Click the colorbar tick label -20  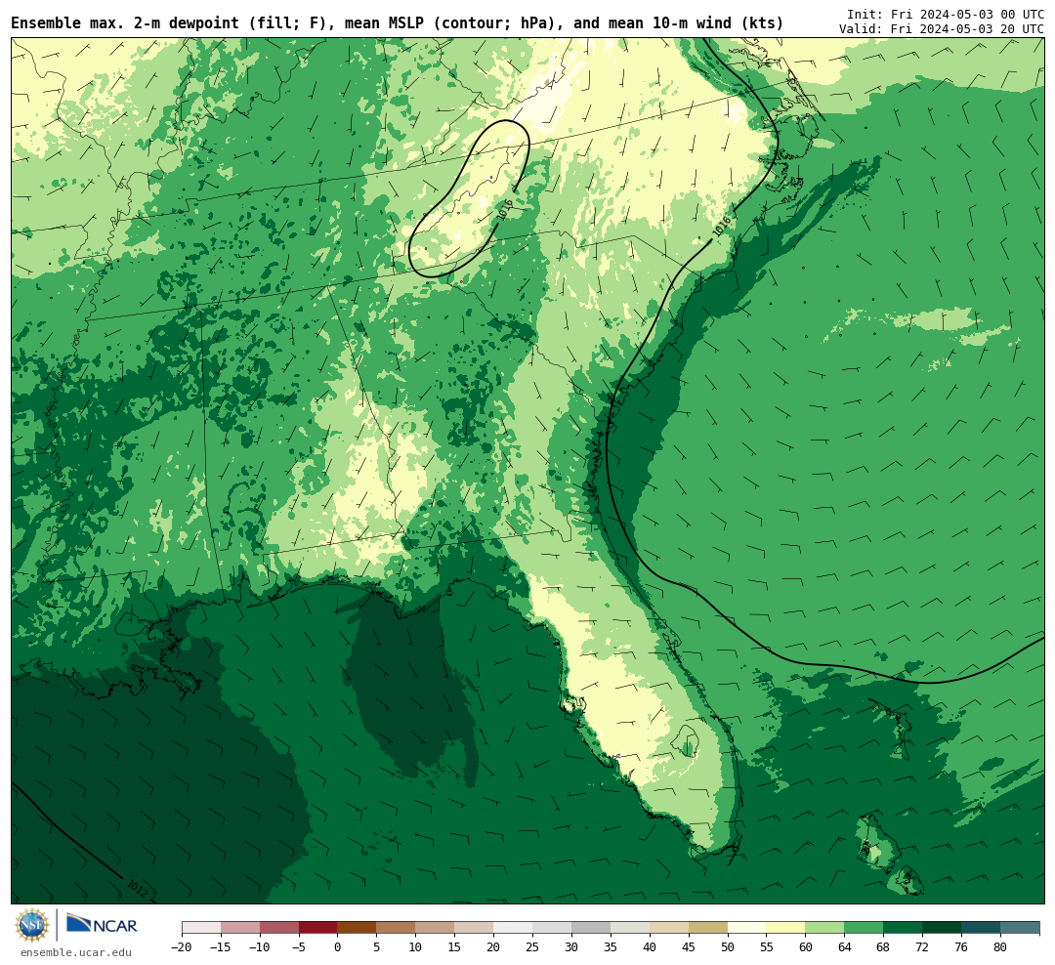(x=182, y=947)
